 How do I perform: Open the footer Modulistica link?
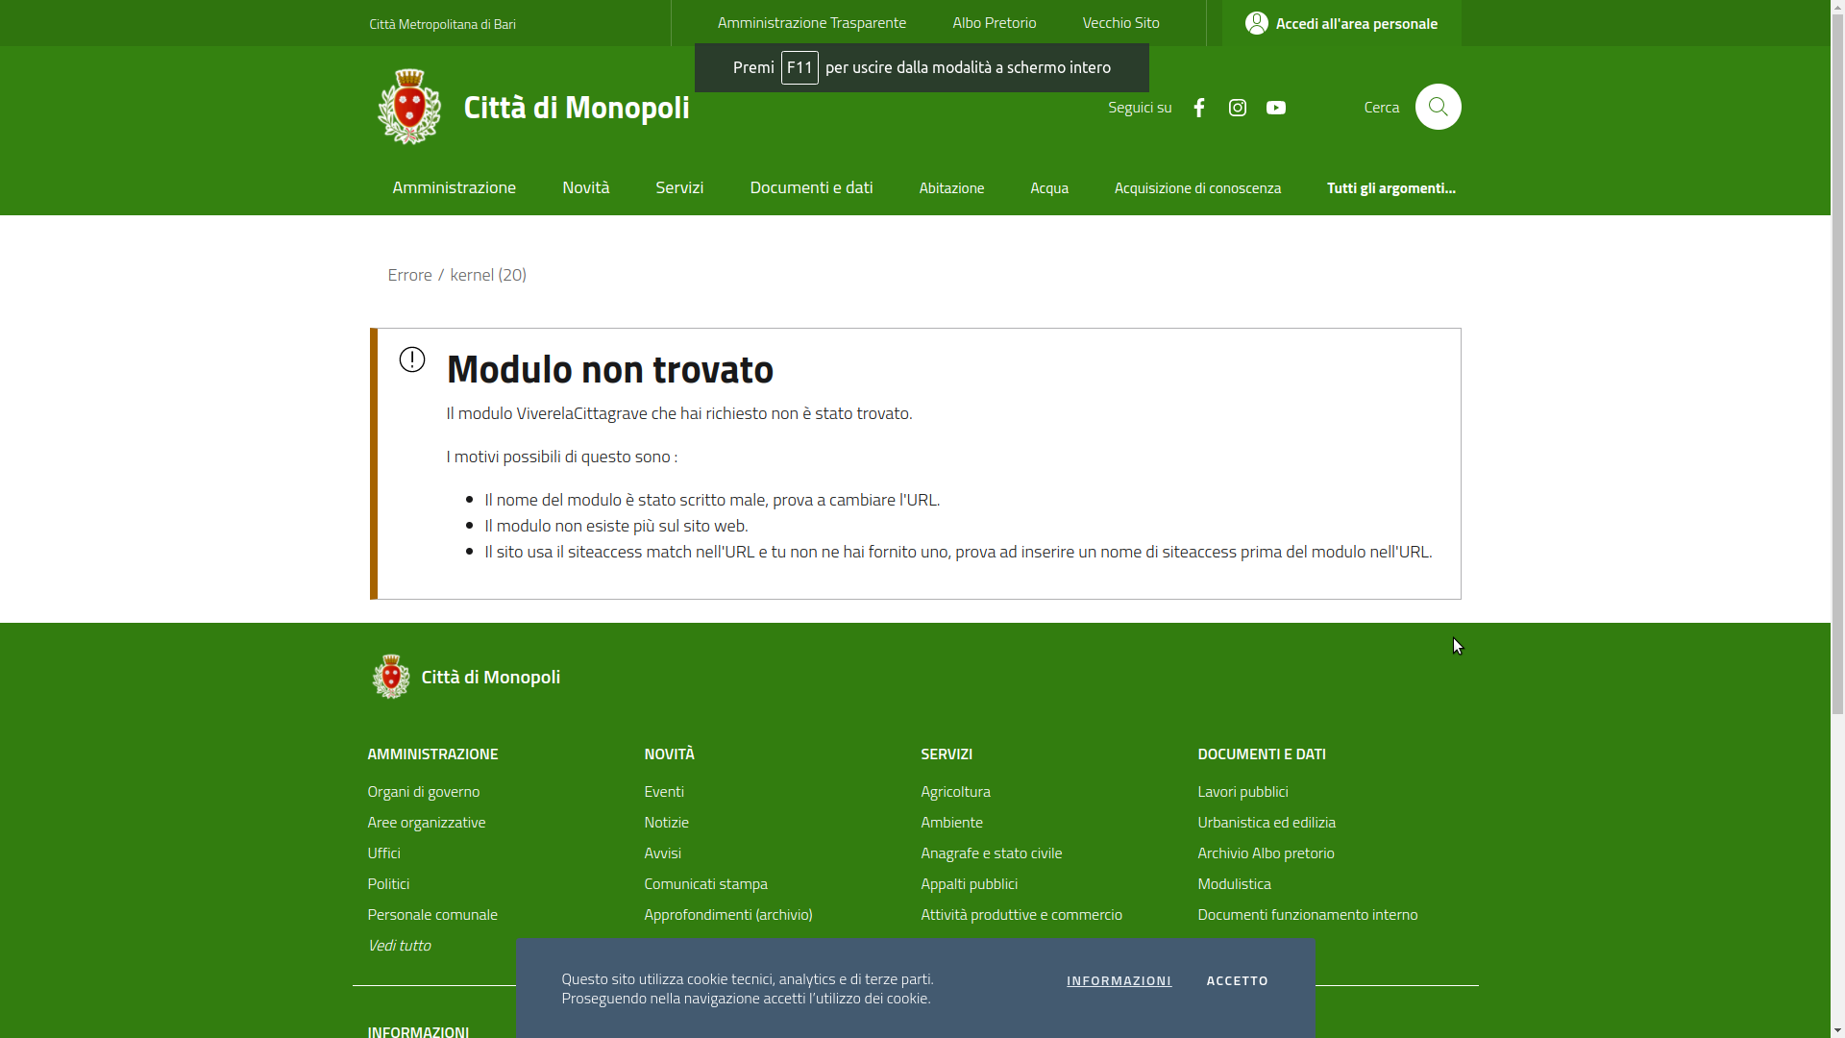pyautogui.click(x=1233, y=883)
